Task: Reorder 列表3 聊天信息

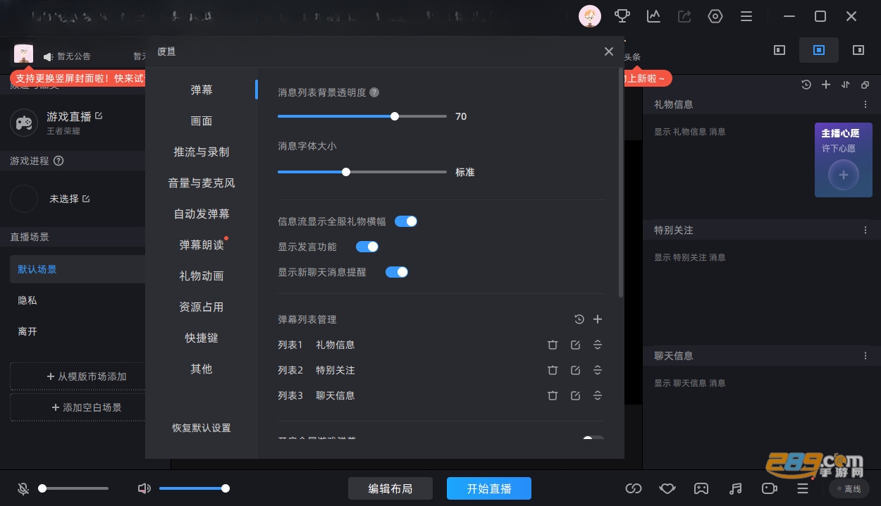Action: [x=598, y=395]
